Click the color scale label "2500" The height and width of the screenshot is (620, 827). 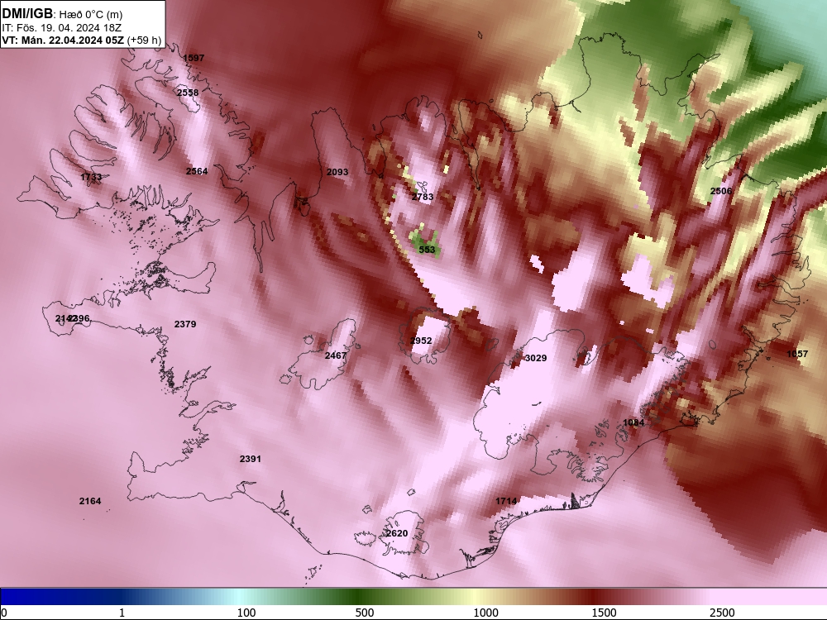point(722,613)
